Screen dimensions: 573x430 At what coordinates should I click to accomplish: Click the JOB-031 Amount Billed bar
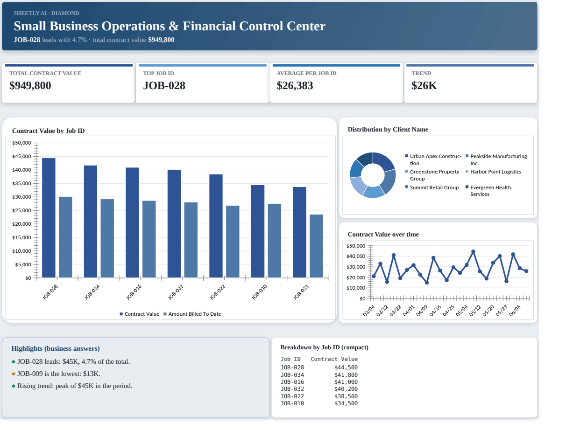click(316, 246)
